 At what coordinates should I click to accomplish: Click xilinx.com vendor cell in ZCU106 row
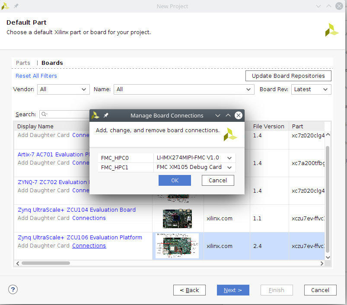point(227,246)
